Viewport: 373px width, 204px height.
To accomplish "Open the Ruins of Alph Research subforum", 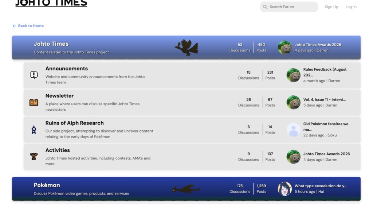I will [74, 123].
